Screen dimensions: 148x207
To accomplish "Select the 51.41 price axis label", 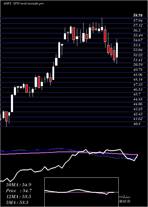I will [138, 60].
